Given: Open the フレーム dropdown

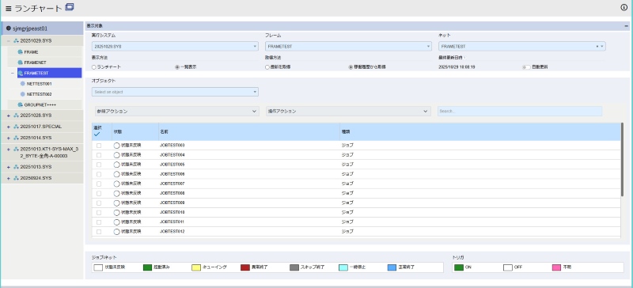Looking at the screenshot, I should pyautogui.click(x=348, y=47).
